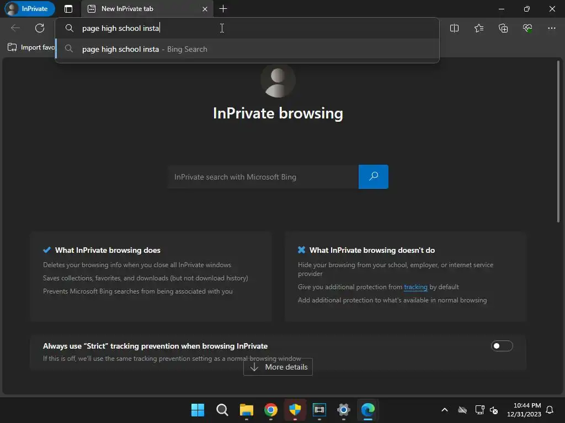Select the New InPrivate tab
565x423 pixels.
pos(147,9)
